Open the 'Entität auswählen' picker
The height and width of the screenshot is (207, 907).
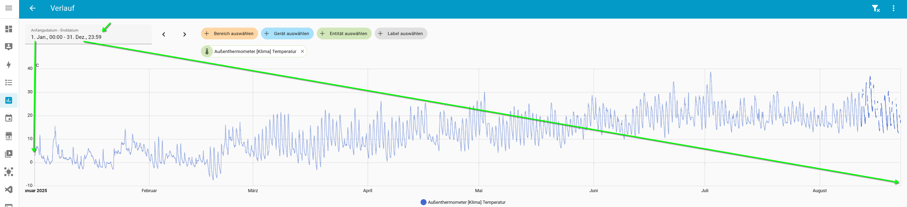(344, 34)
